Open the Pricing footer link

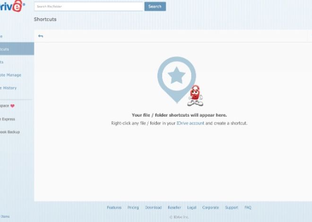133,207
